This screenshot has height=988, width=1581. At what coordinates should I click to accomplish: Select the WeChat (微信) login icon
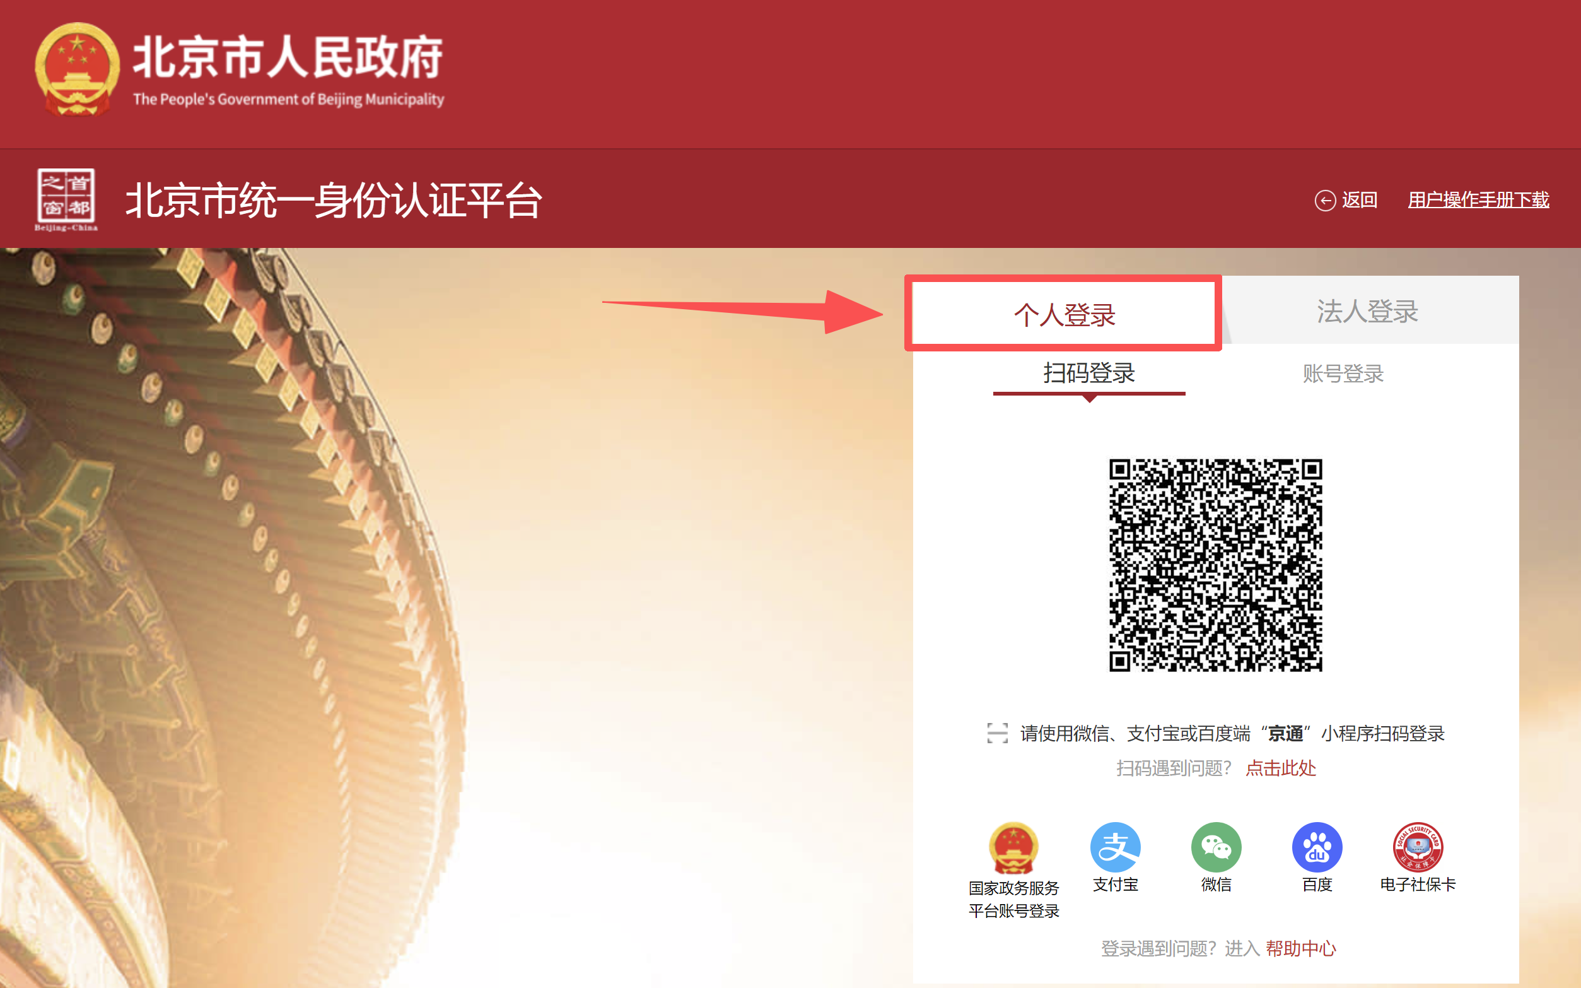tap(1216, 847)
